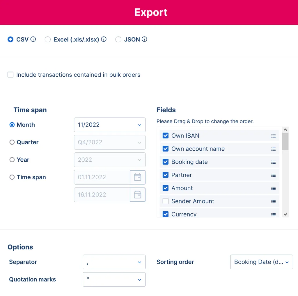Image resolution: width=298 pixels, height=296 pixels.
Task: Click the info icon next to JSON
Action: point(144,39)
